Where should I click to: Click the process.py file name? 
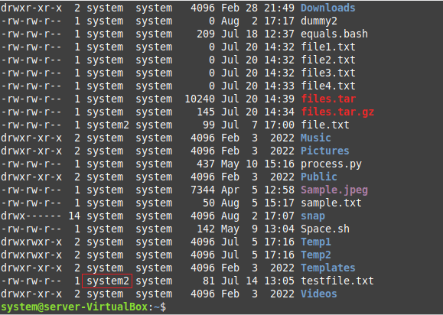[x=331, y=164]
